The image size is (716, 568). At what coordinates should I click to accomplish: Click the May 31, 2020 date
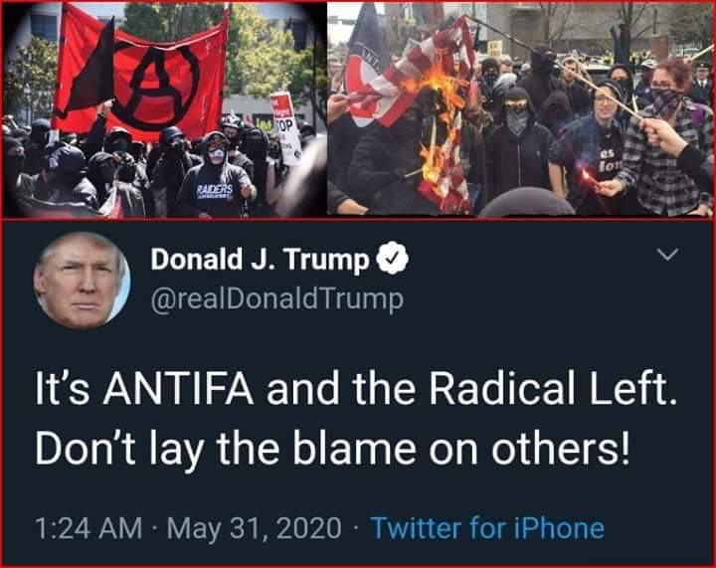[255, 528]
